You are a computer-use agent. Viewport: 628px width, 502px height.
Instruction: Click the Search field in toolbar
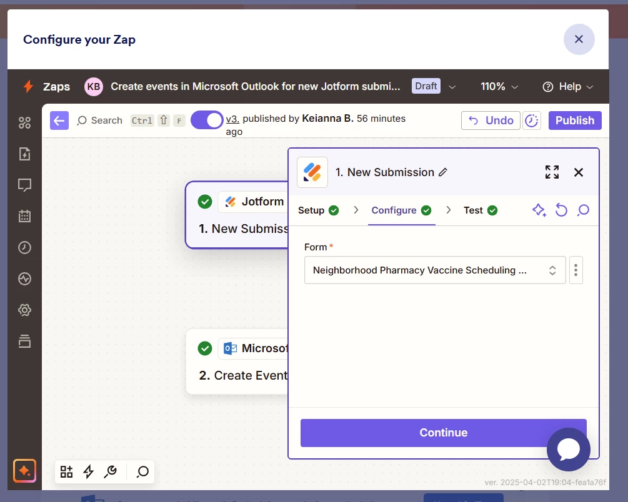point(99,121)
